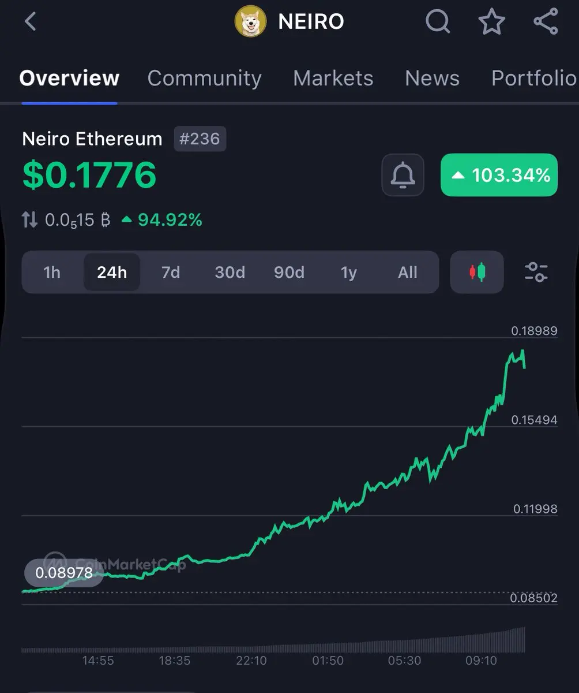Show the 1y chart range
This screenshot has width=579, height=693.
pos(348,272)
